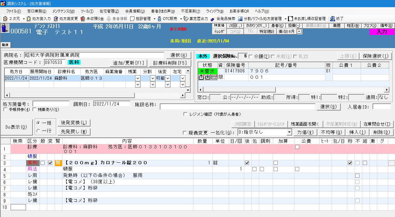
Task: Open 算定歴出力 in the toolbar
Action: 186,19
